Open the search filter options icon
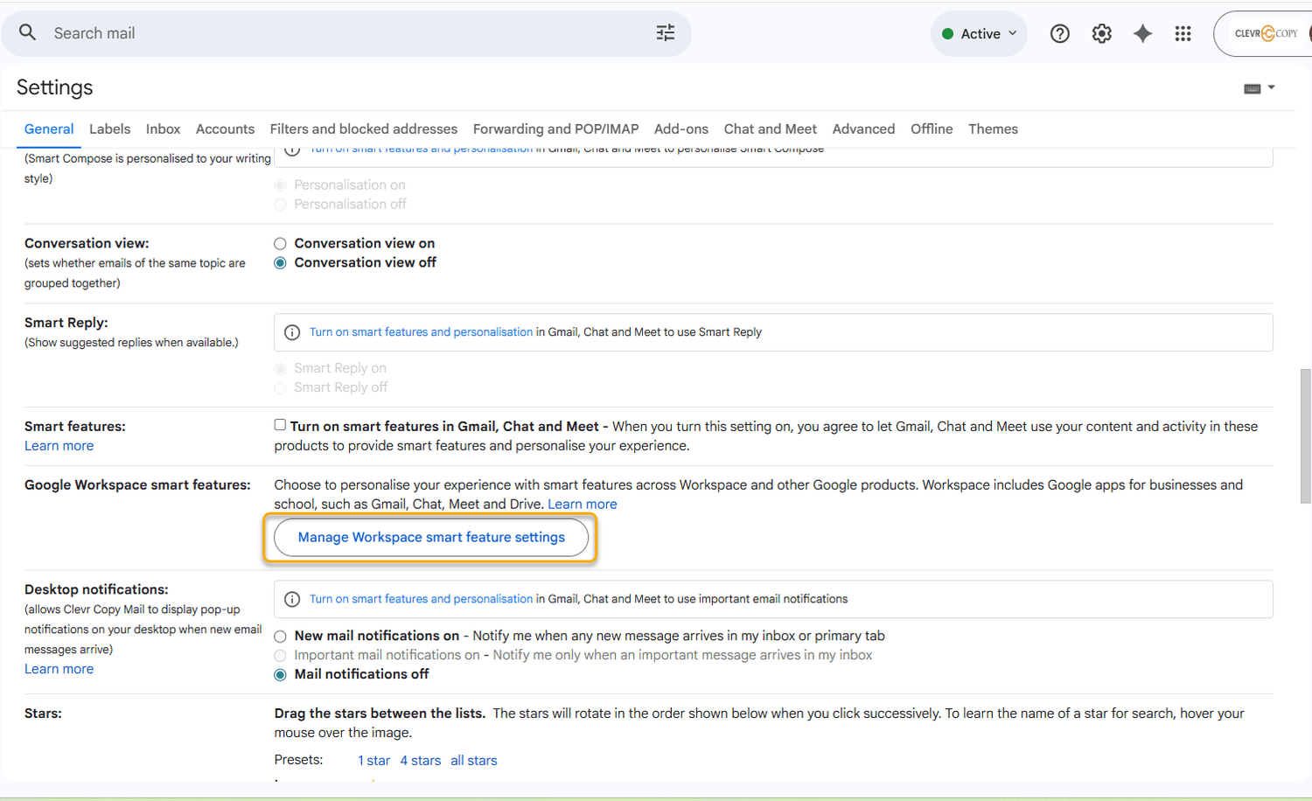The height and width of the screenshot is (801, 1312). [x=666, y=33]
